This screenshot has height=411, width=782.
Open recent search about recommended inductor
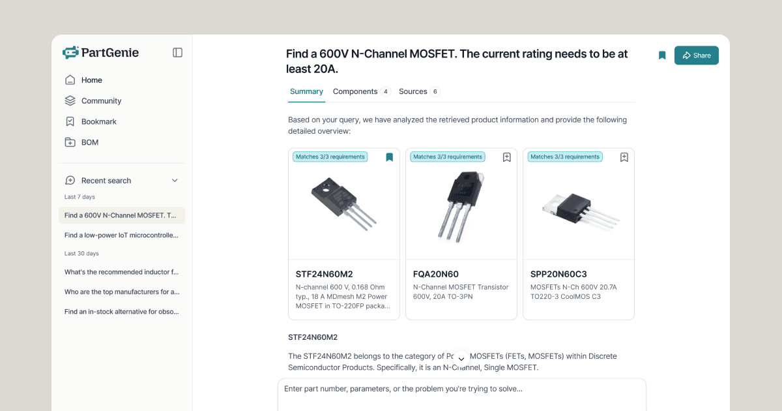click(122, 272)
